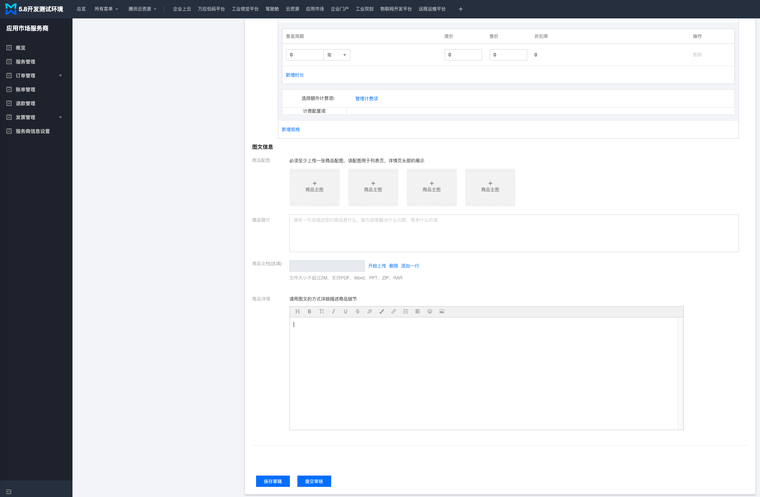This screenshot has height=497, width=760.
Task: Click the 退款管理 sidebar icon
Action: 9,103
